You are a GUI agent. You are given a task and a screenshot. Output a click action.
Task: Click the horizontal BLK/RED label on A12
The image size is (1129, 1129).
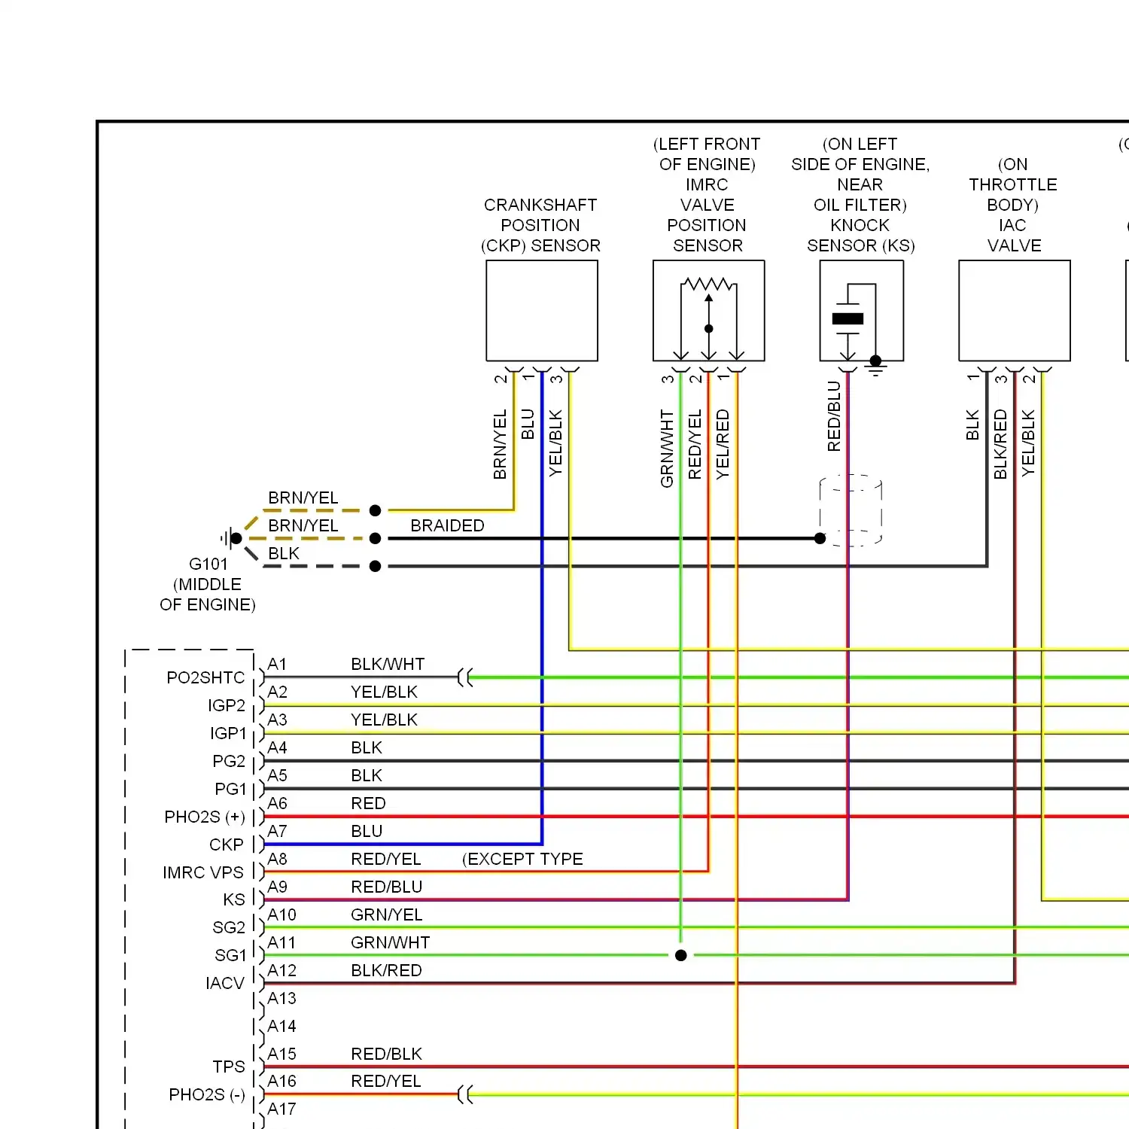tap(386, 970)
